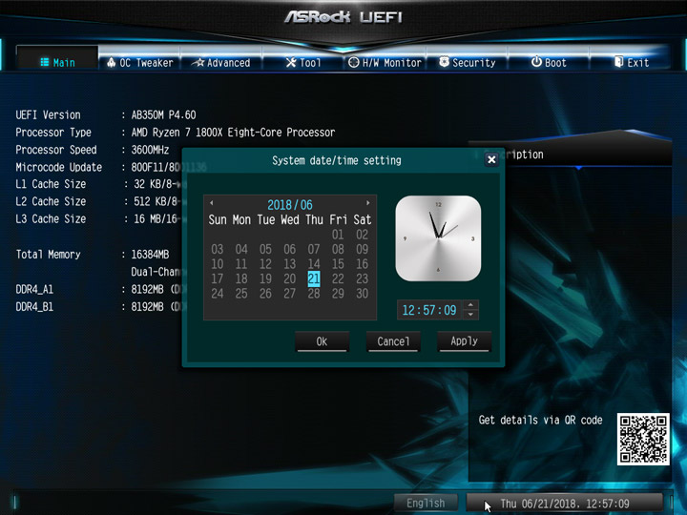Click the L2 Cache Size label
This screenshot has height=515, width=687.
pyautogui.click(x=51, y=201)
